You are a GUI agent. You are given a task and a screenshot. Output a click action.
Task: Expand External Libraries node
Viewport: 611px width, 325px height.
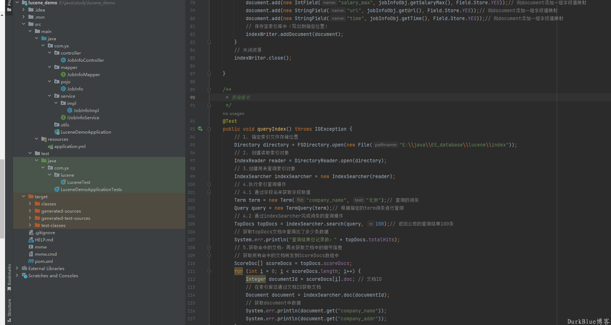[17, 268]
